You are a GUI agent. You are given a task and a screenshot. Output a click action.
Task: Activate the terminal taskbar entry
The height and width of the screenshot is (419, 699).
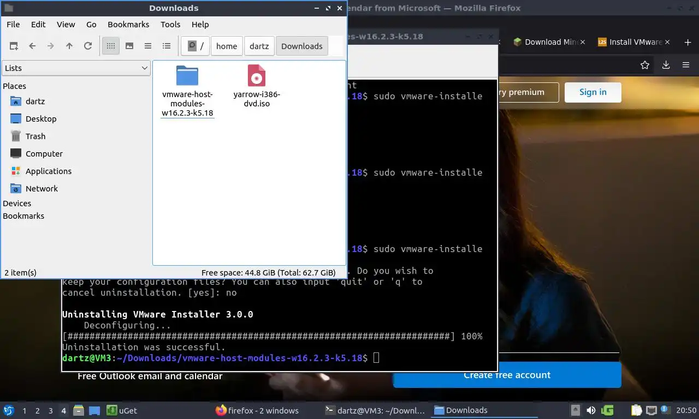(375, 410)
